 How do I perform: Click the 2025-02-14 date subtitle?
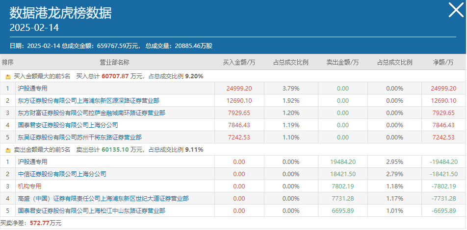pos(34,27)
